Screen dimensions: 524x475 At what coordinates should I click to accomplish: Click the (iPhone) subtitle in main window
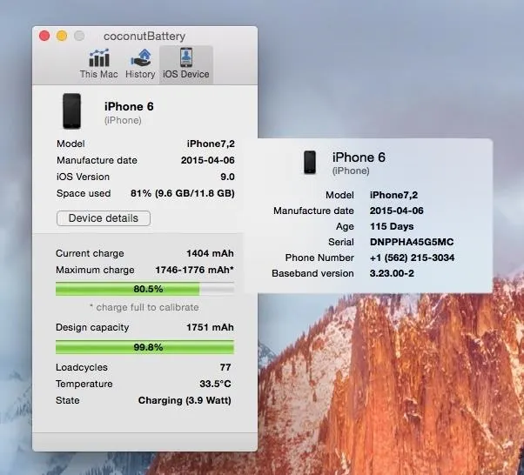123,121
